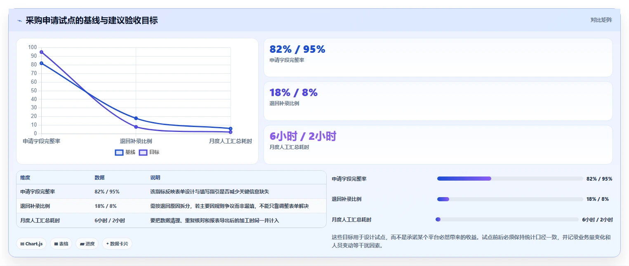
Task: Click the header icon beside 采购申请试点 title
Action: point(19,21)
